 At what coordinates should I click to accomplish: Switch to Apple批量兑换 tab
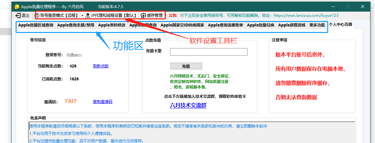[x=260, y=25]
